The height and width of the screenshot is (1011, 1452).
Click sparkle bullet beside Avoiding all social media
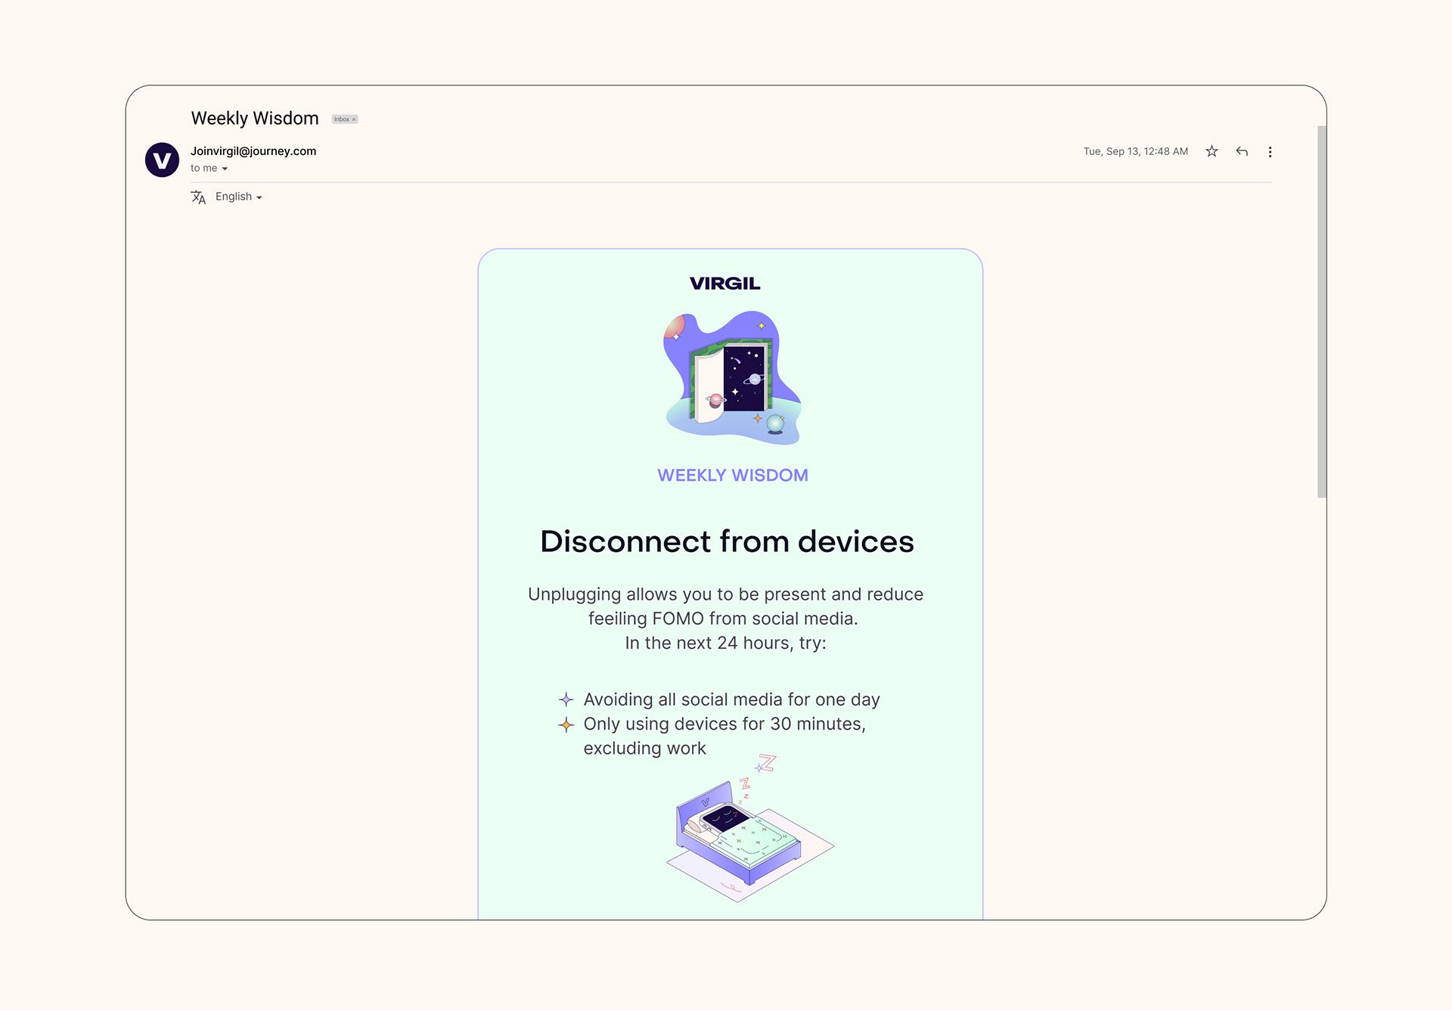pyautogui.click(x=566, y=699)
